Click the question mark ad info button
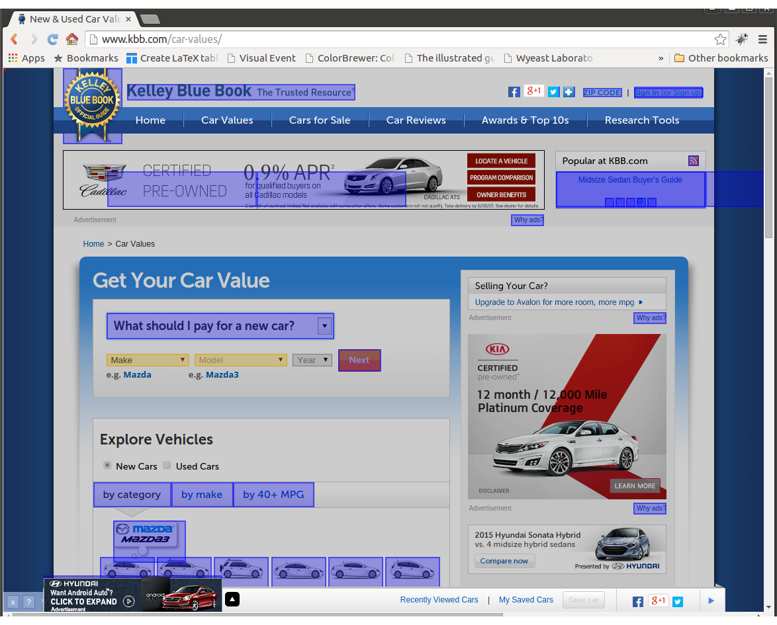Screen dimensions: 777x625 (28, 603)
